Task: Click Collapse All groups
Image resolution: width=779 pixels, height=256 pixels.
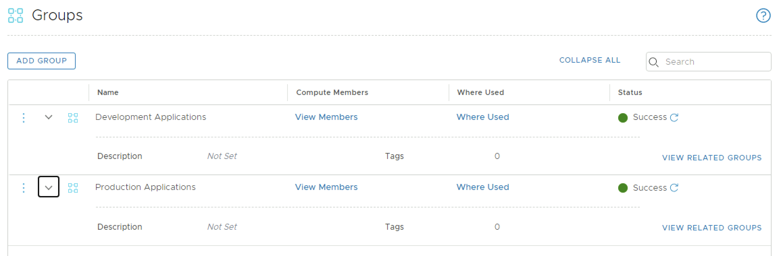Action: pos(590,60)
